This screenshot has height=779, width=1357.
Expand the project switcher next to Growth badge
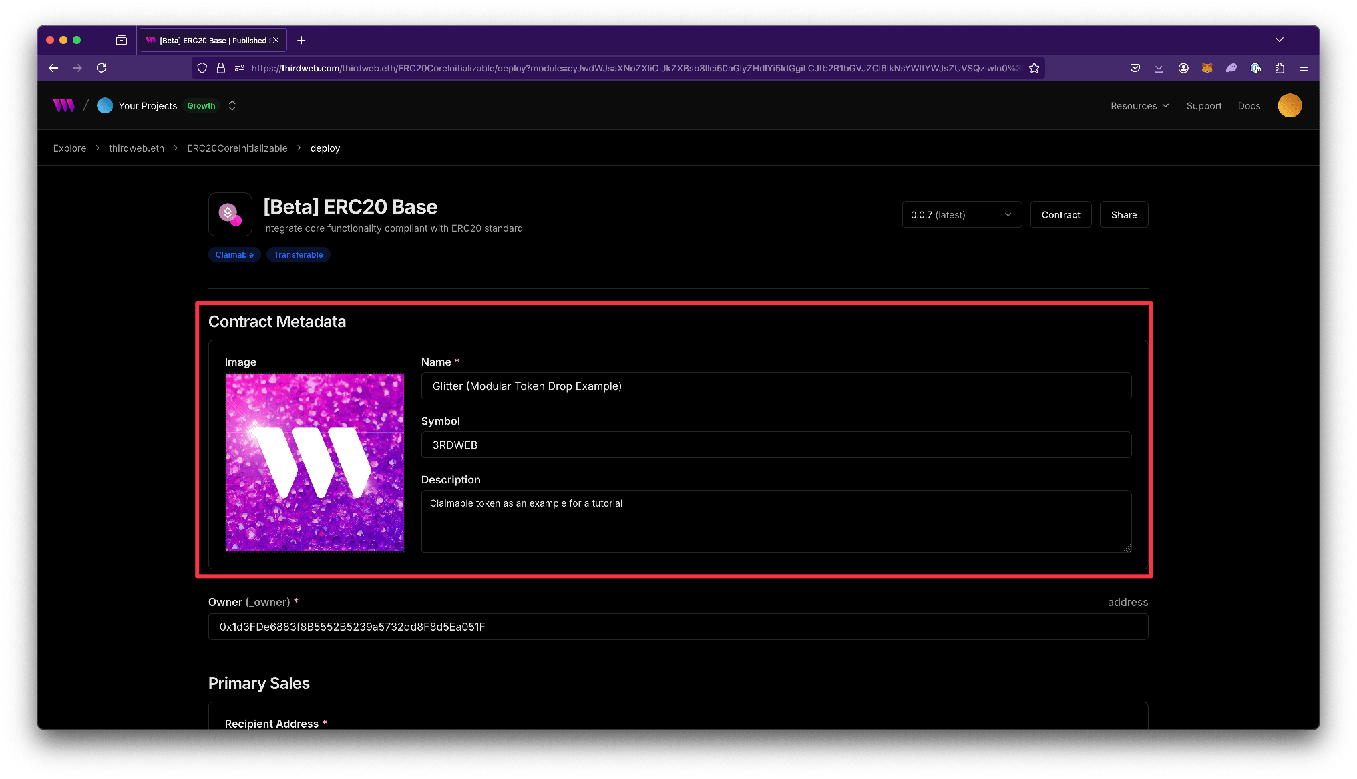[232, 105]
